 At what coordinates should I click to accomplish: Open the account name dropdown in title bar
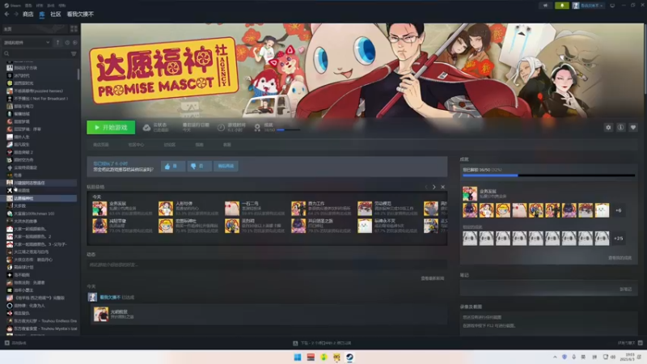click(590, 6)
